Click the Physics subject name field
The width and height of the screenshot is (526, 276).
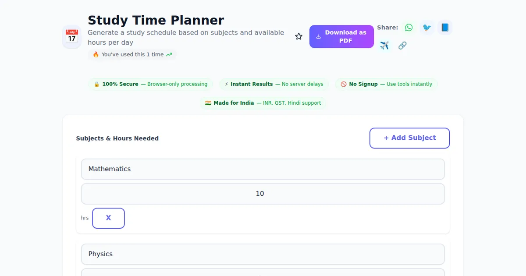click(x=263, y=254)
